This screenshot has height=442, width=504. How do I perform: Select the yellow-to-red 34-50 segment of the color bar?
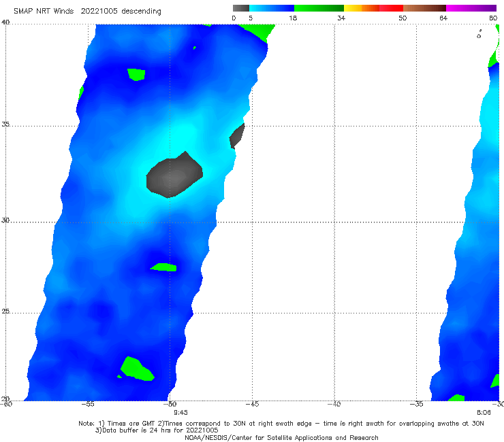373,8
